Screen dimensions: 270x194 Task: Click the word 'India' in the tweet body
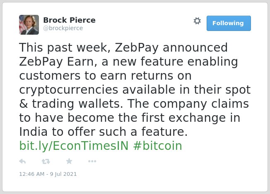click(33, 132)
